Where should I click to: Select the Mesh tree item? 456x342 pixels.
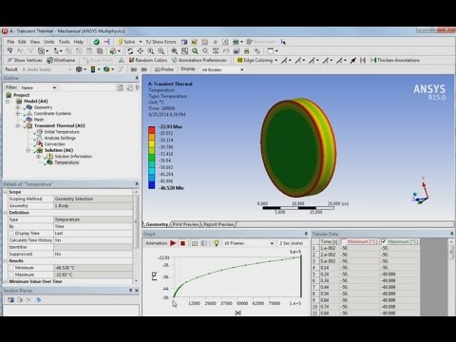tap(39, 120)
